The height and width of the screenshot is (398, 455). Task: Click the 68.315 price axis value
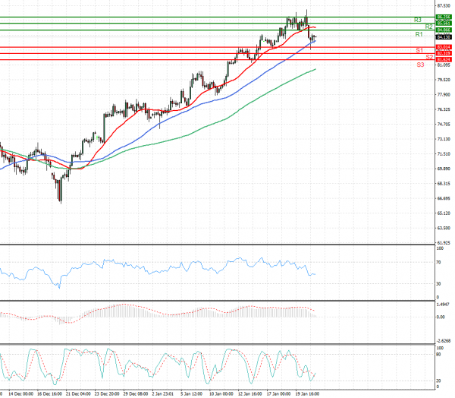click(x=444, y=184)
